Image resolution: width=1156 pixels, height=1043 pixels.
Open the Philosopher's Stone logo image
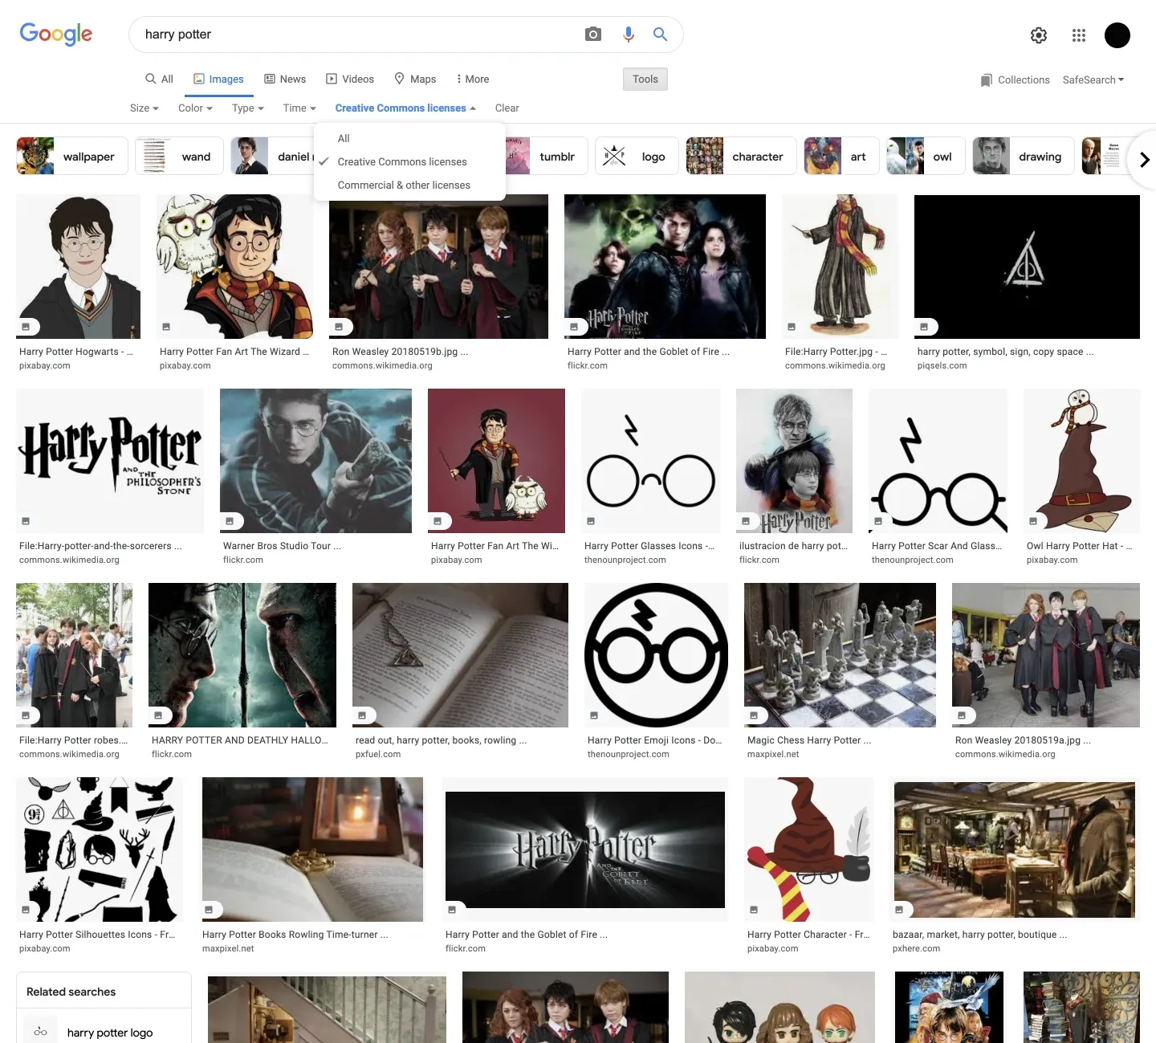tap(110, 460)
